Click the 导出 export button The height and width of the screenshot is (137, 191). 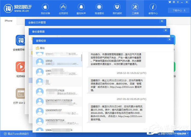(x=40, y=48)
